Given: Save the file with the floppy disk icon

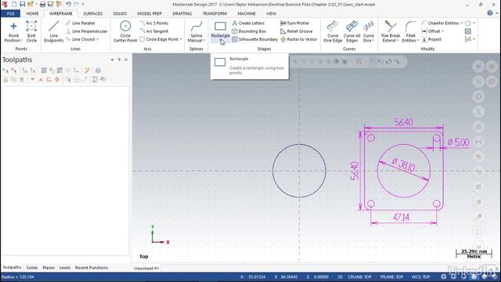Looking at the screenshot, I should [22, 4].
